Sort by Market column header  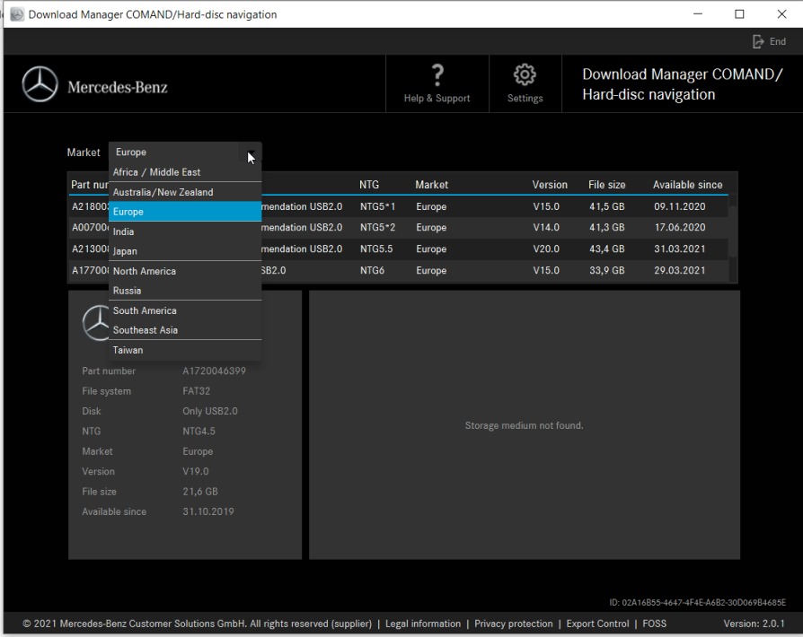click(431, 185)
